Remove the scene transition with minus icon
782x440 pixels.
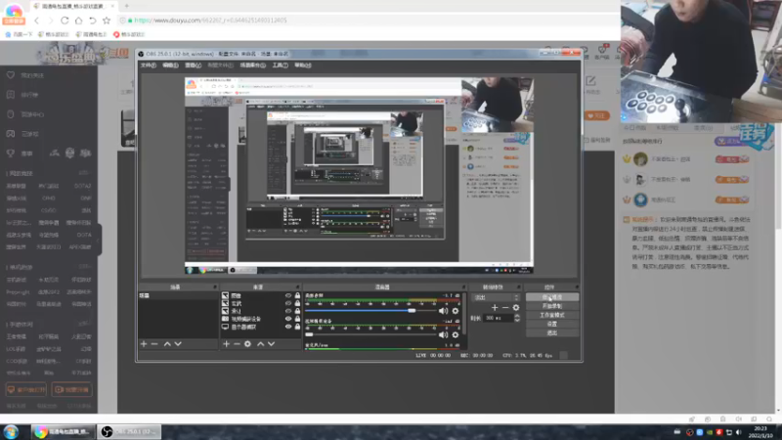pyautogui.click(x=505, y=308)
